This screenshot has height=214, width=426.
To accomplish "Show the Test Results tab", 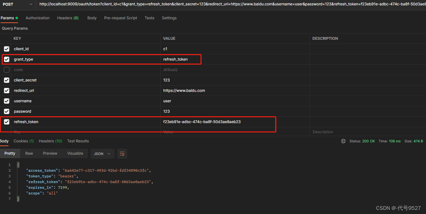I will tap(78, 141).
